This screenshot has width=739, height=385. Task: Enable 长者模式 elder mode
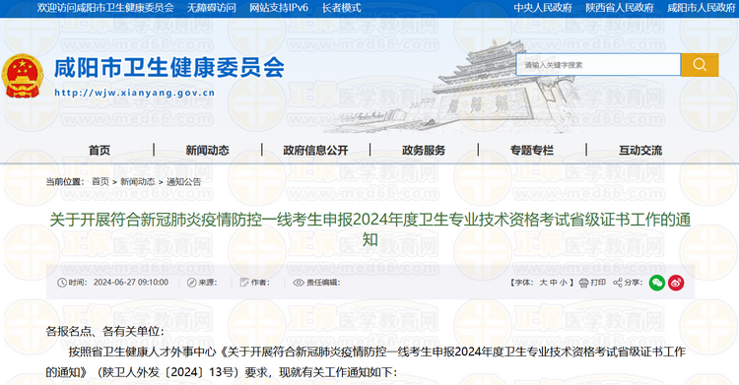click(341, 8)
